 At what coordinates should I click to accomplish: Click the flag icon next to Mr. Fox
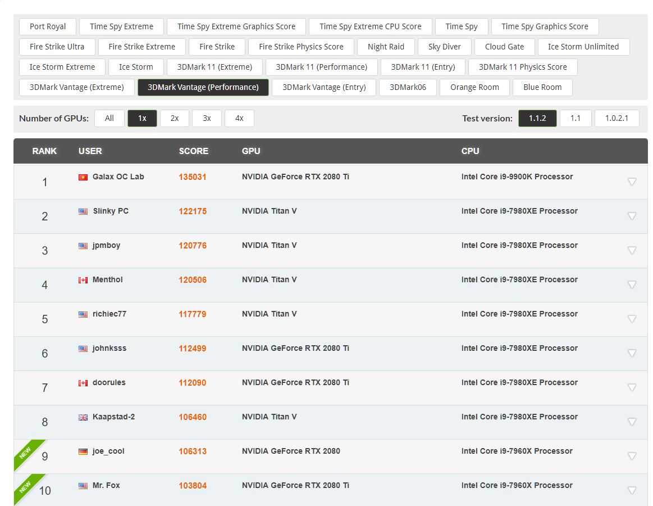pyautogui.click(x=83, y=486)
